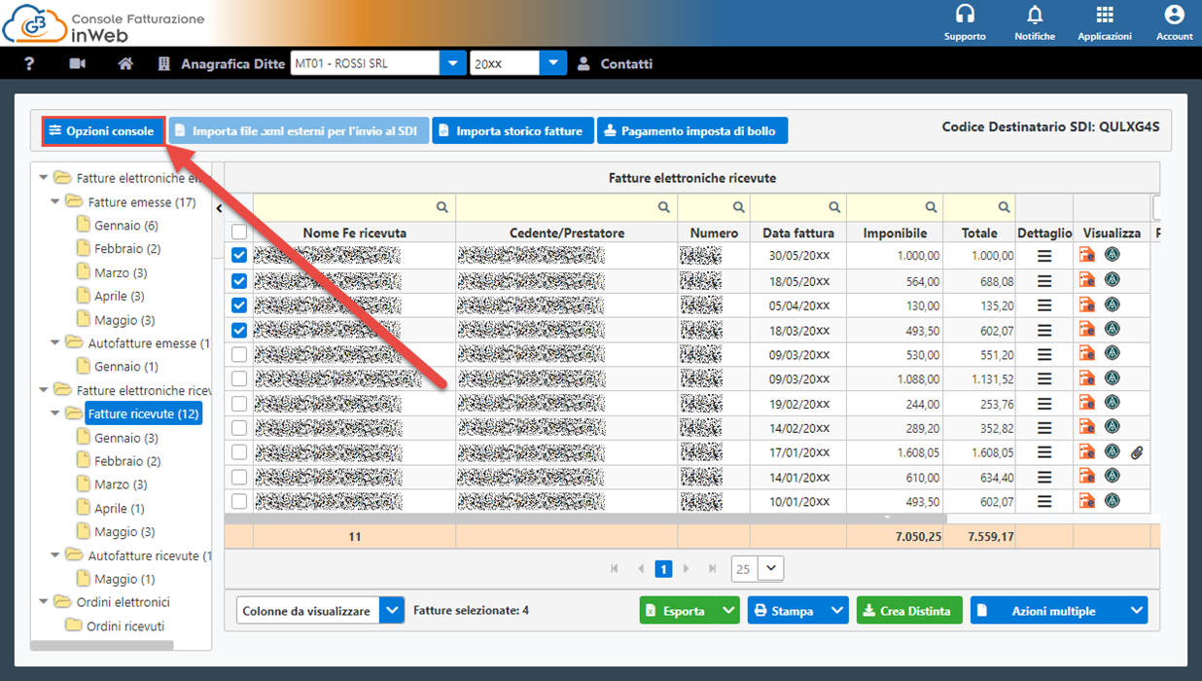The width and height of the screenshot is (1202, 681).
Task: Check the 09/03 invoice with Imponibile 530,00
Action: click(x=239, y=354)
